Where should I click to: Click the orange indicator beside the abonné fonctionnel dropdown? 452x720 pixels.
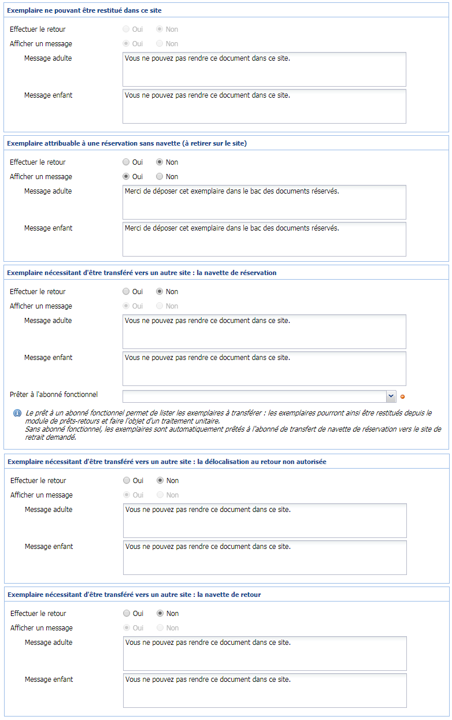click(402, 396)
